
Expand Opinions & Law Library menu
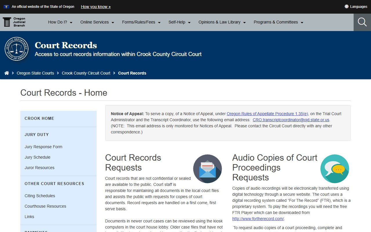[222, 22]
